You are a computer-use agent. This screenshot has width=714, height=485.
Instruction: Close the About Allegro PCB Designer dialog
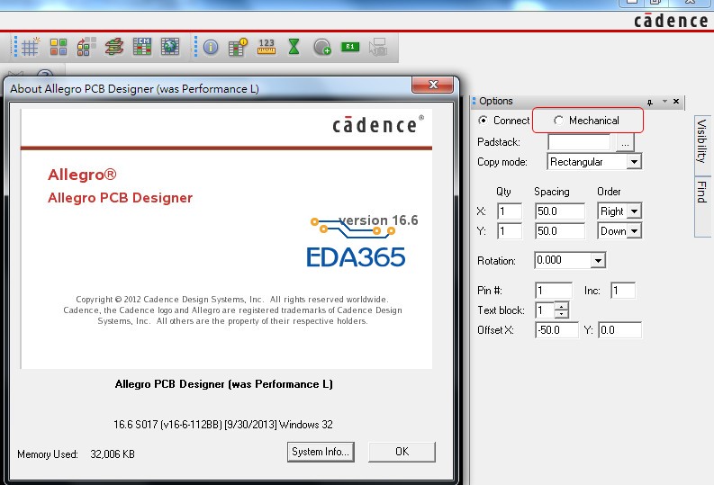(x=432, y=85)
